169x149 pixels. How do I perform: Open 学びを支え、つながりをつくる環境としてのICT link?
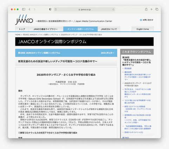coord(137,90)
